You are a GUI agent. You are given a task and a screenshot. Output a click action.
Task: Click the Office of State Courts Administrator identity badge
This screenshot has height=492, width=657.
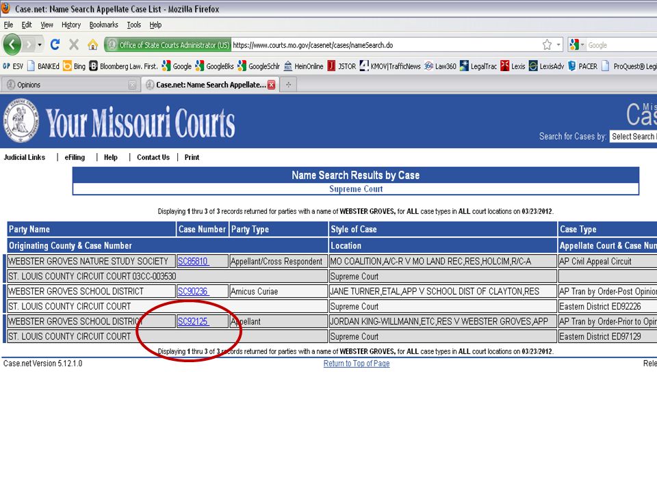168,45
